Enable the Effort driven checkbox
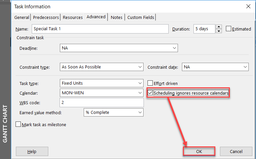This screenshot has width=256, height=159. pos(150,83)
